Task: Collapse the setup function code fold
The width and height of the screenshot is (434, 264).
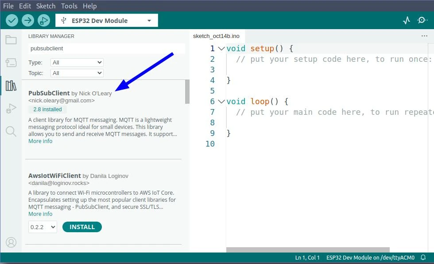Action: (221, 49)
